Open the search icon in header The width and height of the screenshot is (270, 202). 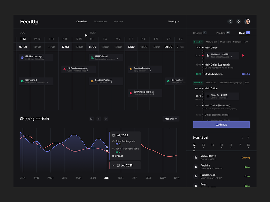pos(230,21)
